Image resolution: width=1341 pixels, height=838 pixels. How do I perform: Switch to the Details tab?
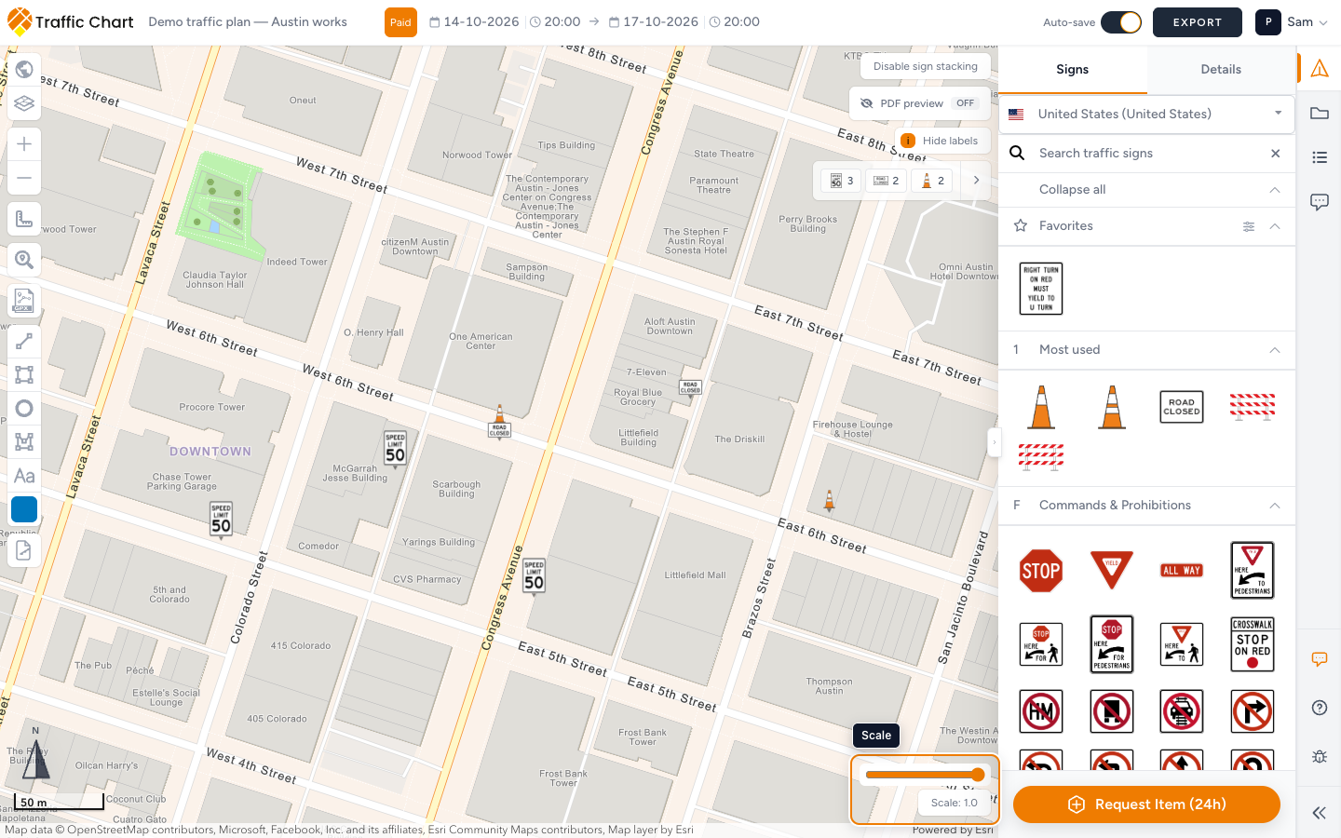pyautogui.click(x=1221, y=70)
